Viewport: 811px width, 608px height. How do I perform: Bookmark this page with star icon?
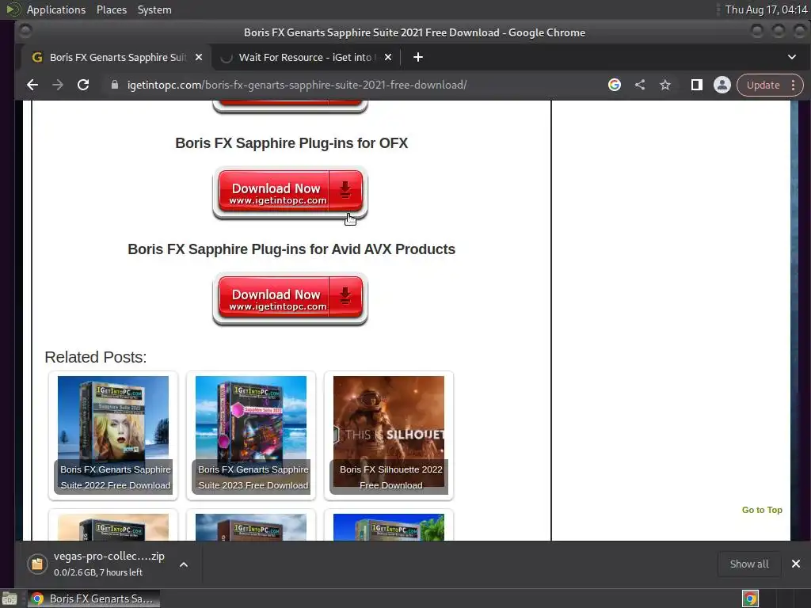click(665, 85)
